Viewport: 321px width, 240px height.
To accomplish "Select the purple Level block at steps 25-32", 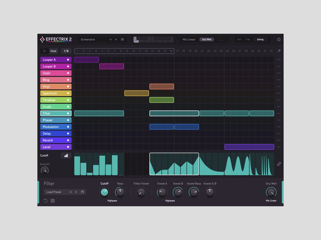I will [249, 147].
